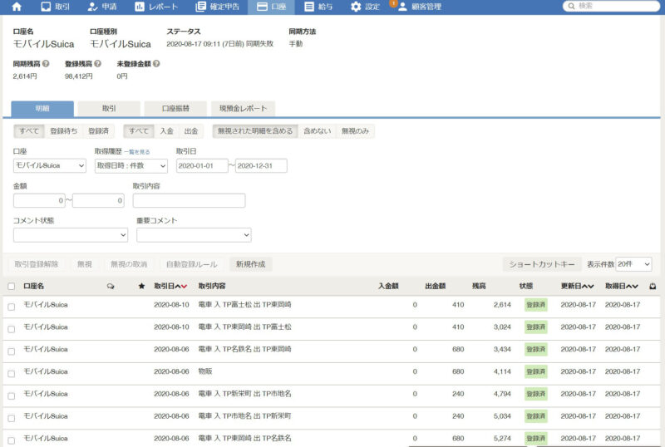
Task: Select the 出金 filter
Action: click(x=191, y=131)
